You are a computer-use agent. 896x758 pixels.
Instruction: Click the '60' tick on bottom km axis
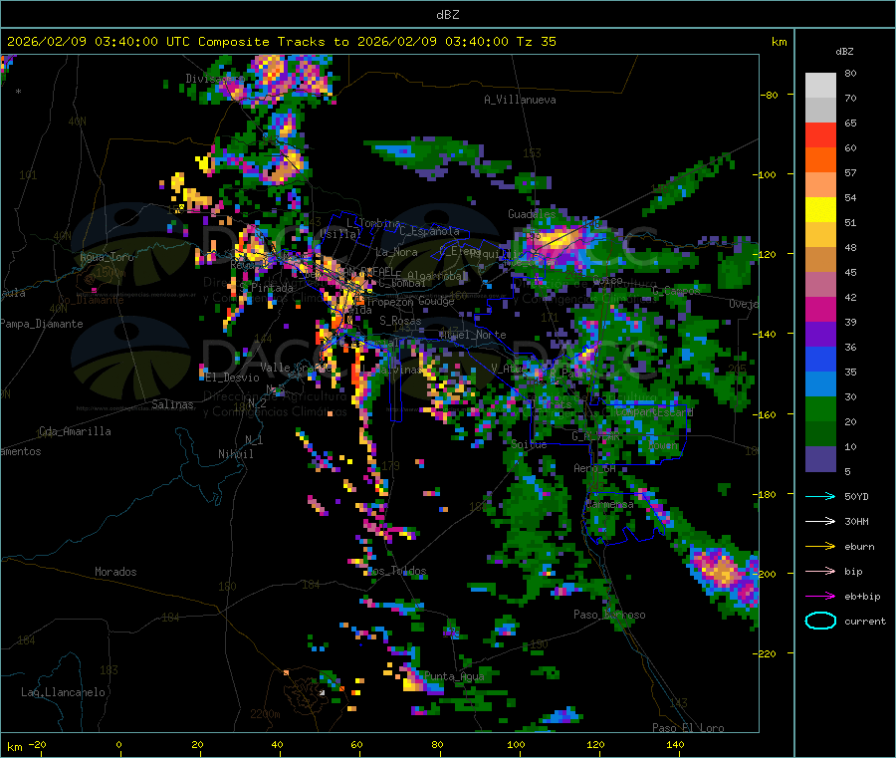click(356, 744)
